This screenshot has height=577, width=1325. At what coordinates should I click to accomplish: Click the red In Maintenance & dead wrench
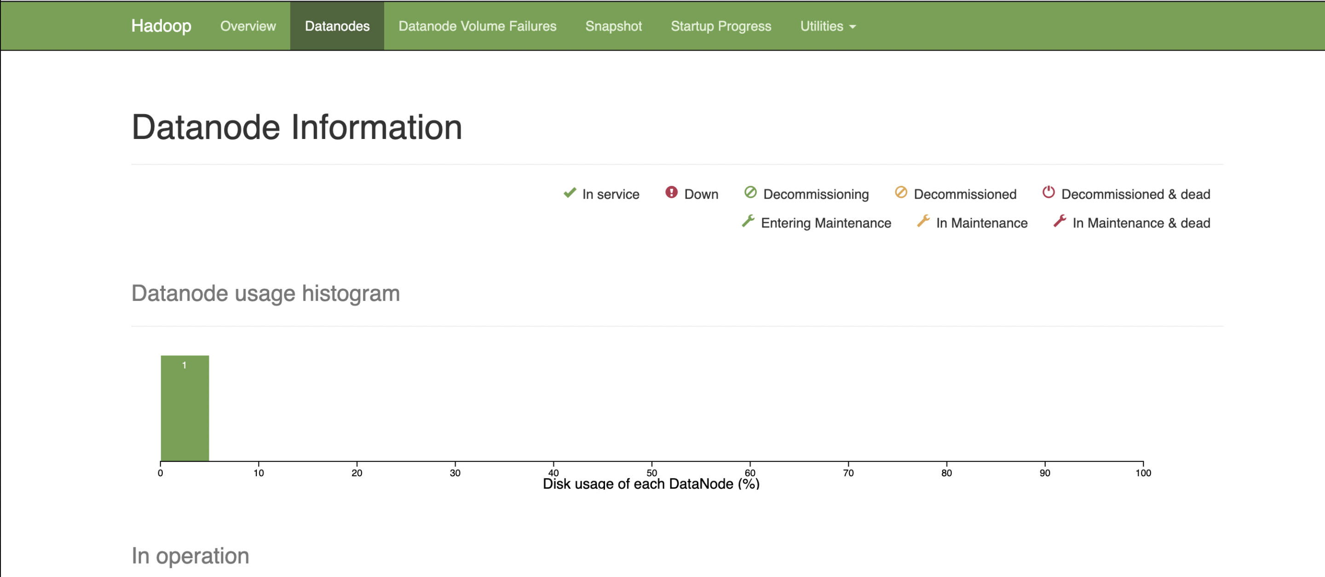coord(1060,221)
